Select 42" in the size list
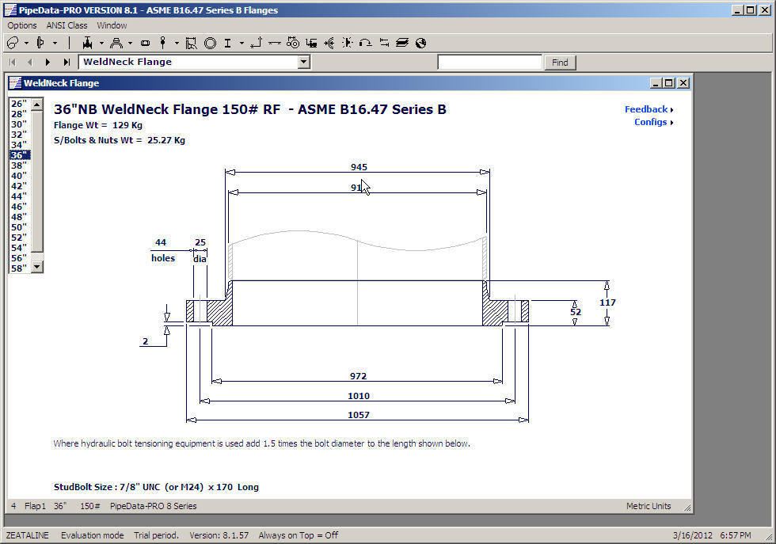This screenshot has height=544, width=776. coord(19,186)
